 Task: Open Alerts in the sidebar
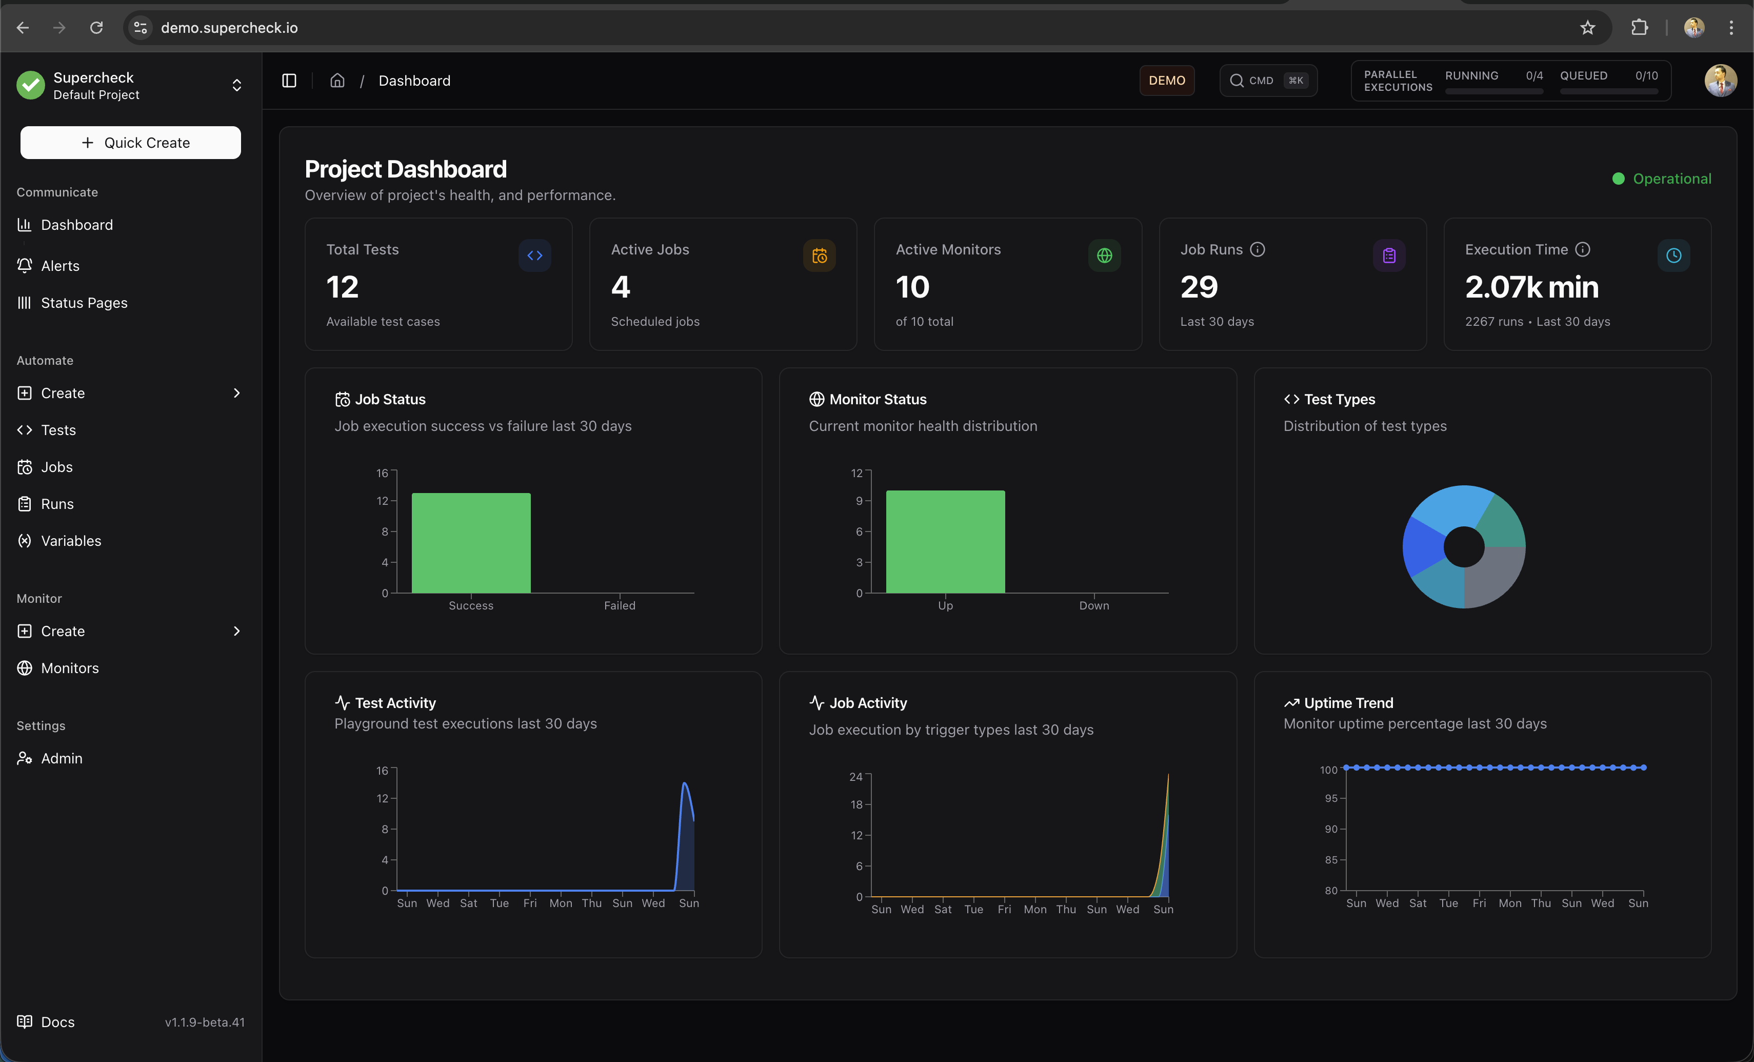click(60, 266)
